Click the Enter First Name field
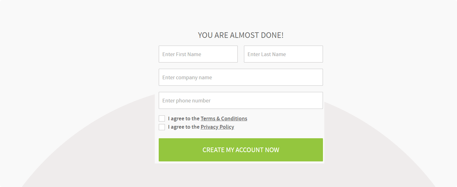This screenshot has height=187, width=457. 198,54
